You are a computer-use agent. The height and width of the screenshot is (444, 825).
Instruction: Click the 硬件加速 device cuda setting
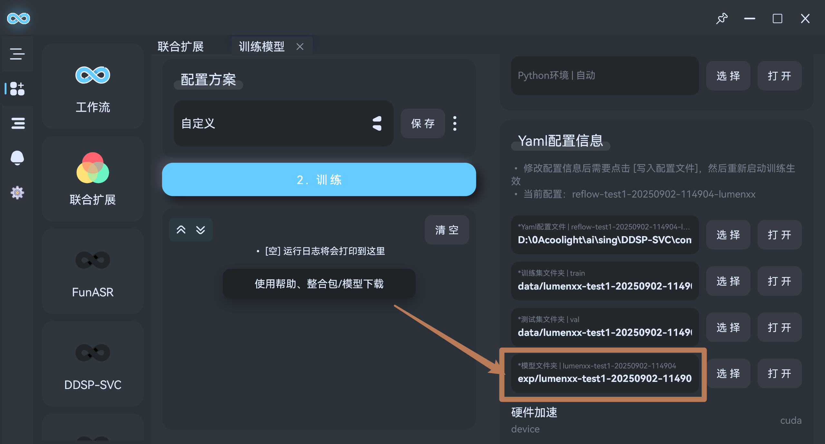656,420
